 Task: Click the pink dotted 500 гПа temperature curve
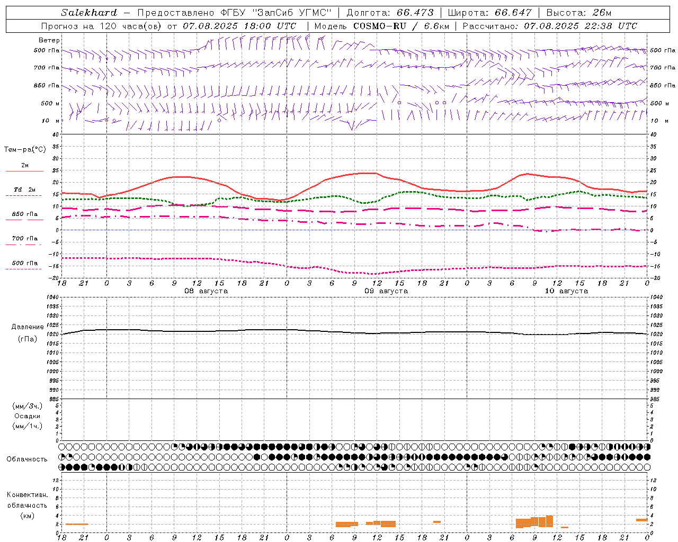click(x=355, y=272)
